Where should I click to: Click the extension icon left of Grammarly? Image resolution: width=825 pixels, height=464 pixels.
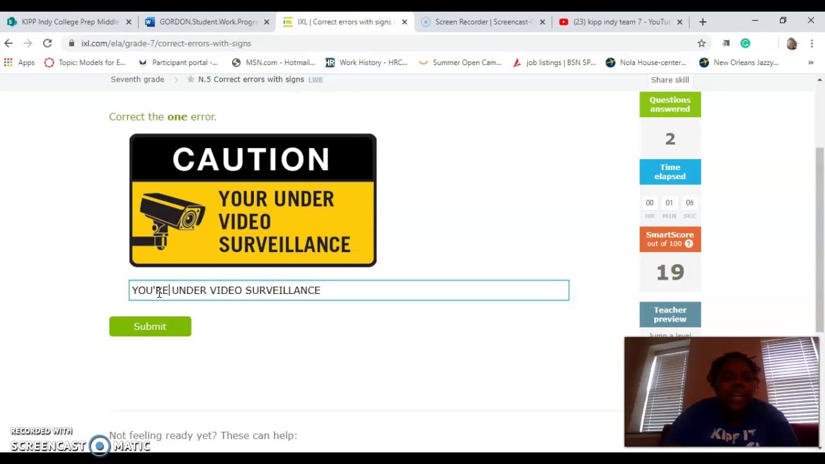coord(726,43)
